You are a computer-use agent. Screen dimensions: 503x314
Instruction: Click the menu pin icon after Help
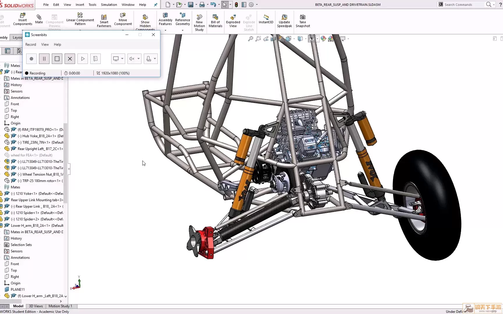point(155,5)
